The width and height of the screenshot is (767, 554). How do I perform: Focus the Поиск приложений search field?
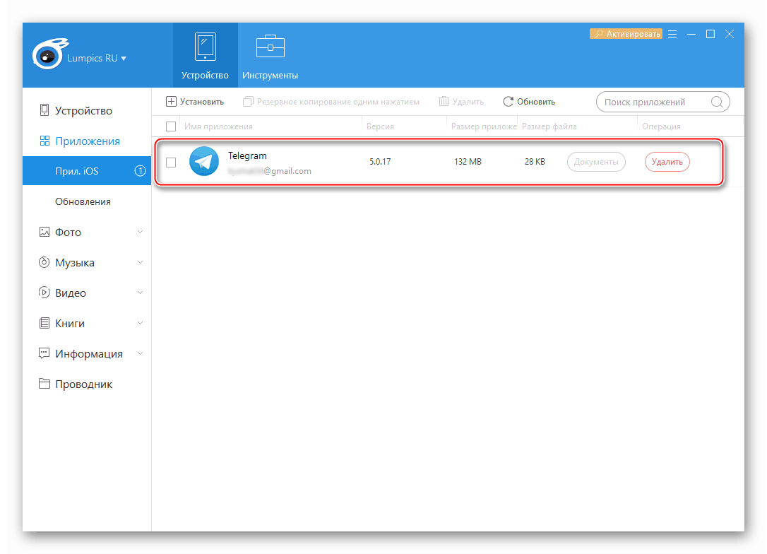tap(662, 102)
